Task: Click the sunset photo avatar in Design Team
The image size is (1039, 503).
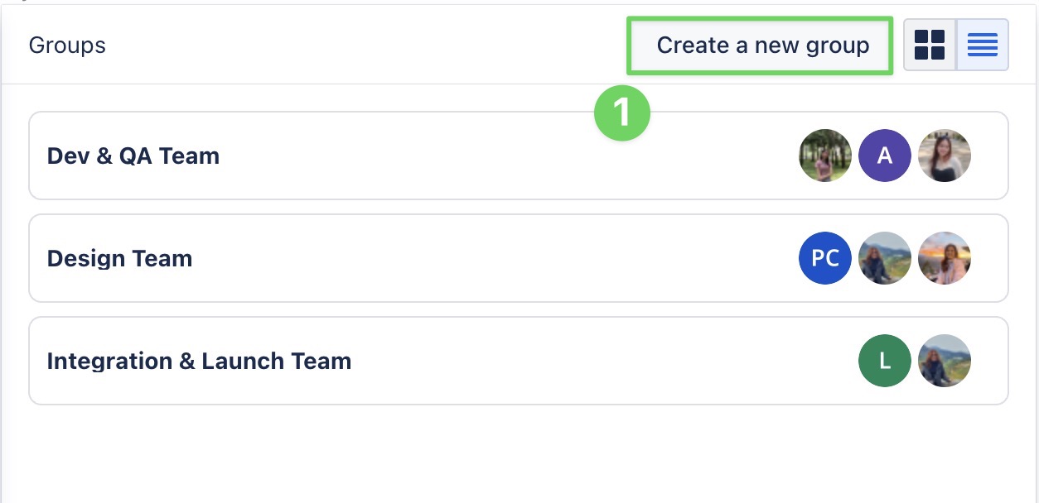Action: [x=945, y=258]
